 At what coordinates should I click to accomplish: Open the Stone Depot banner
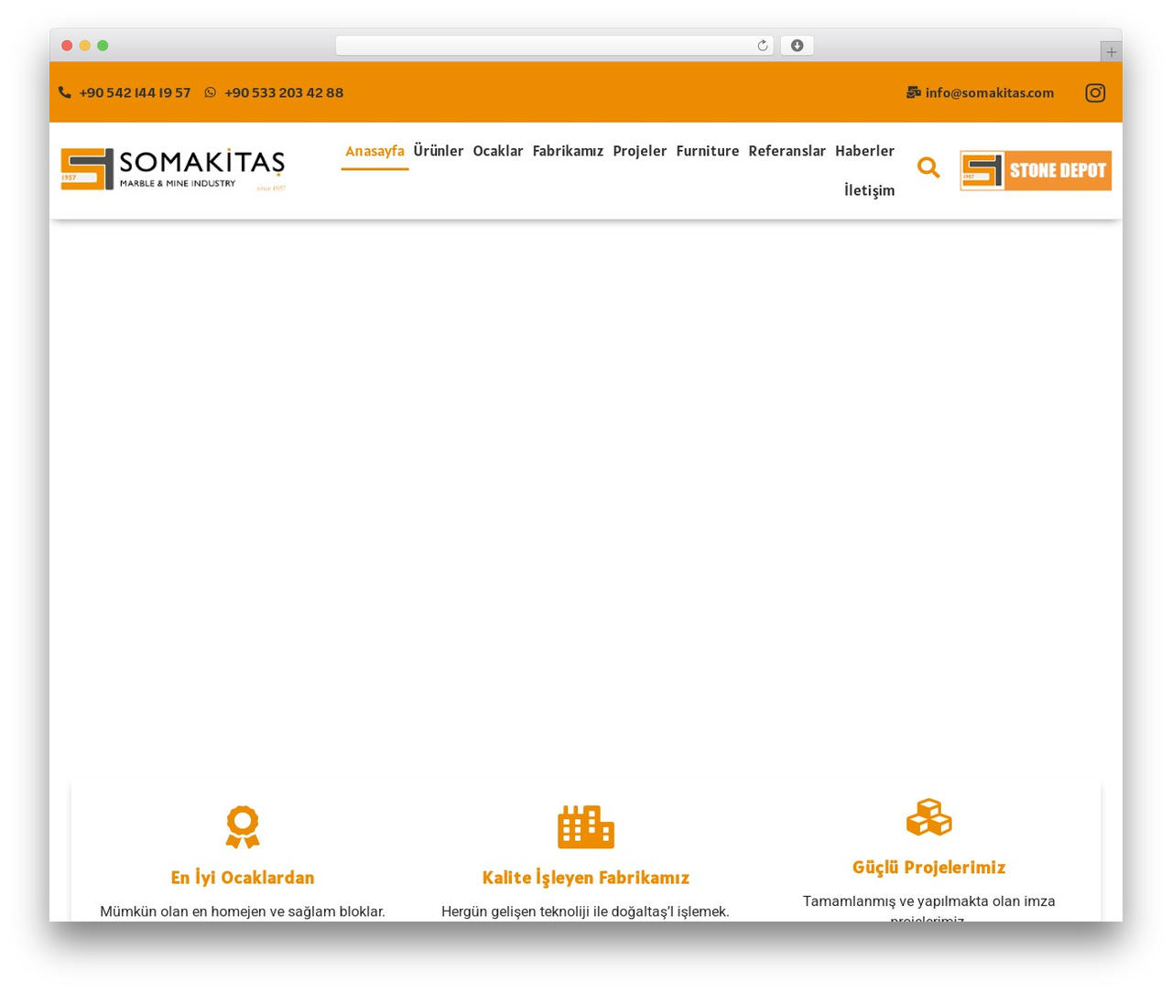[1036, 170]
